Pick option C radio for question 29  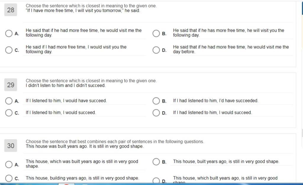(9, 113)
